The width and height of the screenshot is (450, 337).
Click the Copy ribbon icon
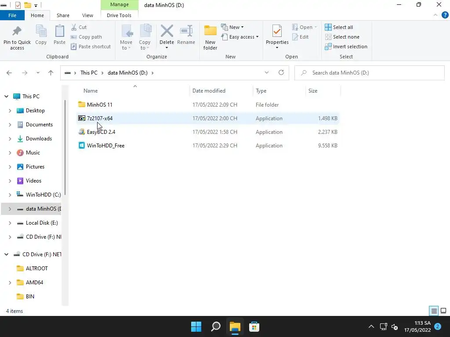pos(41,31)
